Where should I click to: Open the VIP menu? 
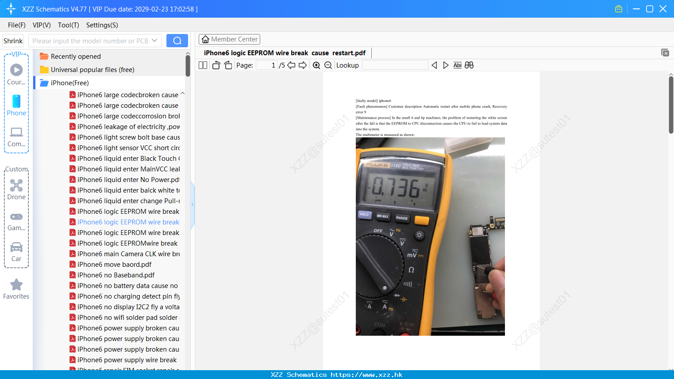(x=42, y=25)
